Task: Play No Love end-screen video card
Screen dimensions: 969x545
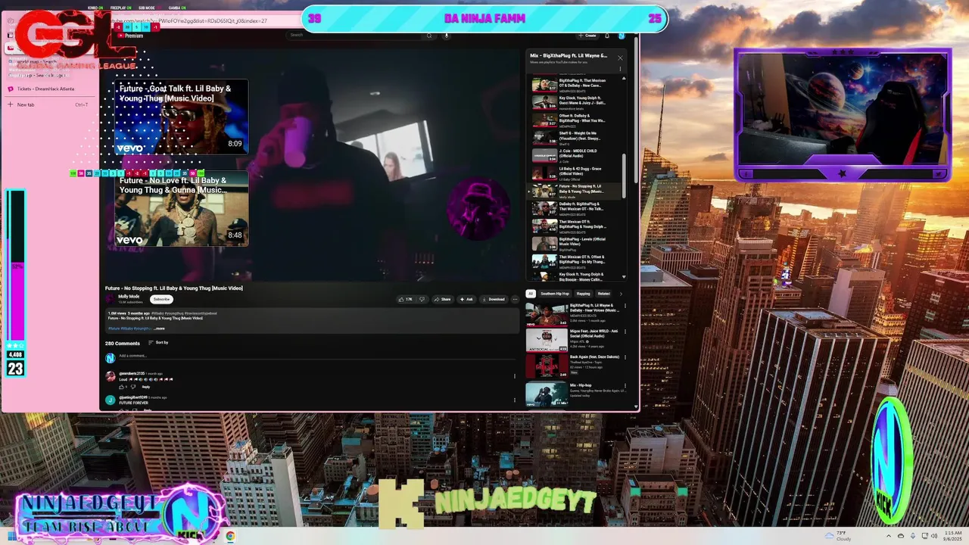Action: click(x=181, y=208)
